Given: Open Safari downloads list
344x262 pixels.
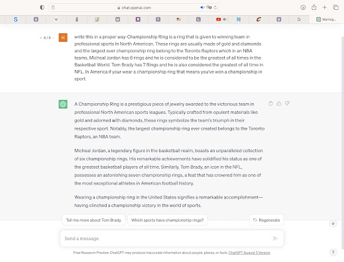Looking at the screenshot, I should coord(303,7).
